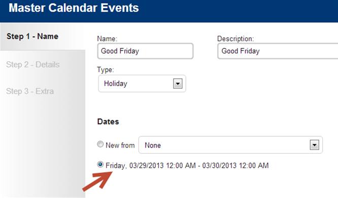
Task: Focus the Name field containing Good Friday
Action: pos(145,51)
